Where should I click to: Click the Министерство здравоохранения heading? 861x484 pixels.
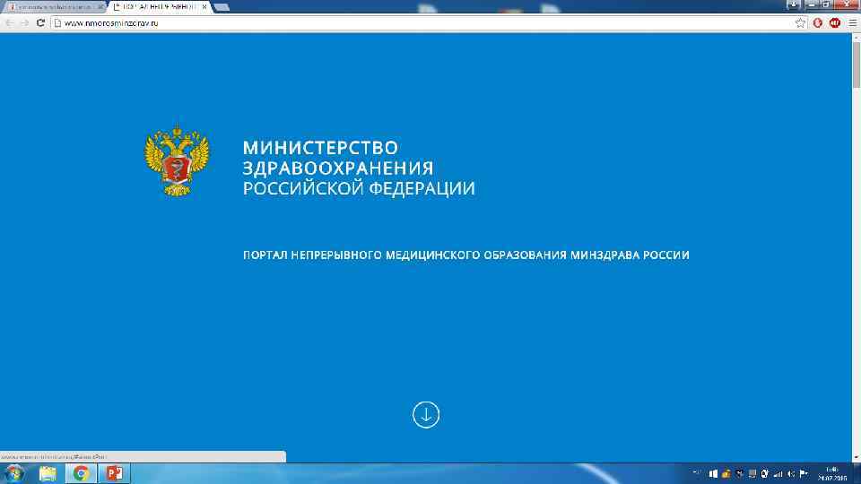[x=338, y=158]
